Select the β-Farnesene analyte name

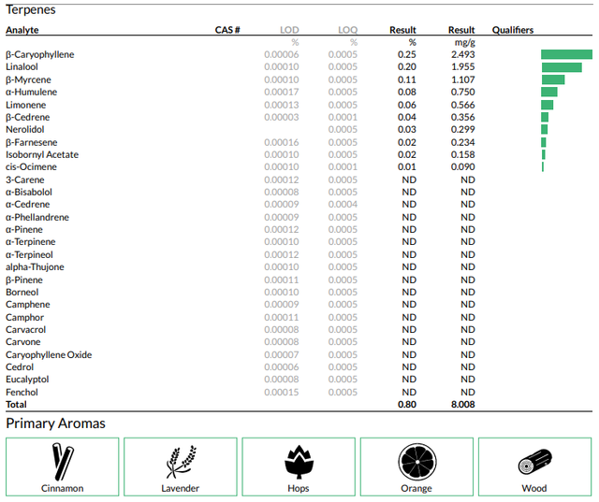point(31,142)
